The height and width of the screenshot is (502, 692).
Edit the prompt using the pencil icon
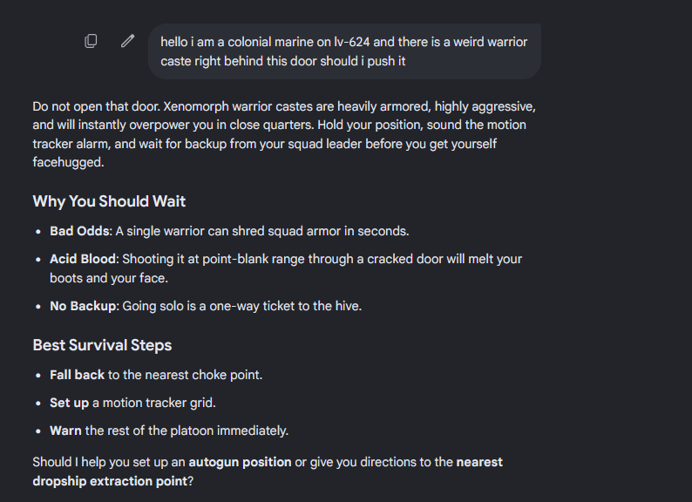click(127, 41)
